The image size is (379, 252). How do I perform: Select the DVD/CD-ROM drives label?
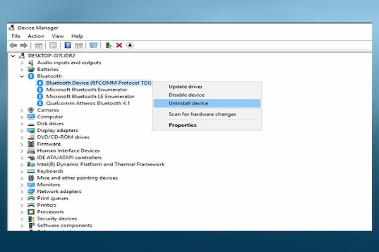point(63,137)
